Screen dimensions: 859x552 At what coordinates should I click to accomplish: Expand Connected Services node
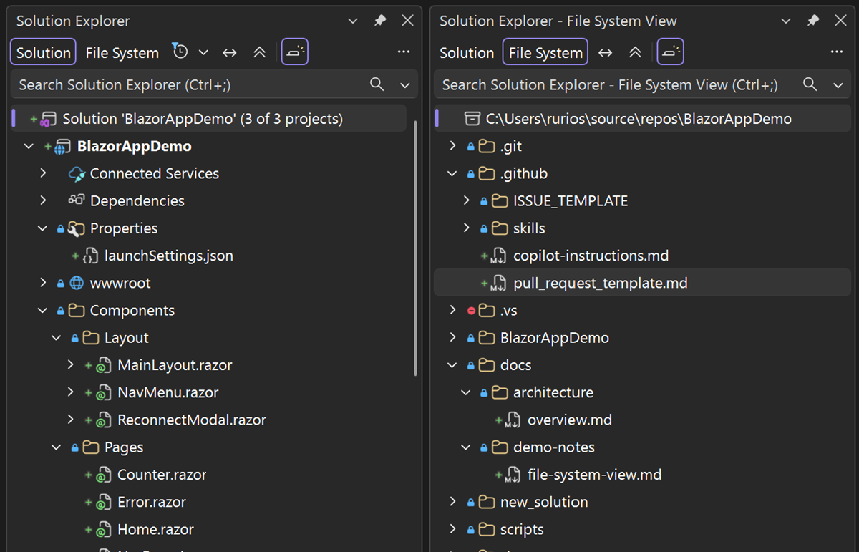[43, 173]
